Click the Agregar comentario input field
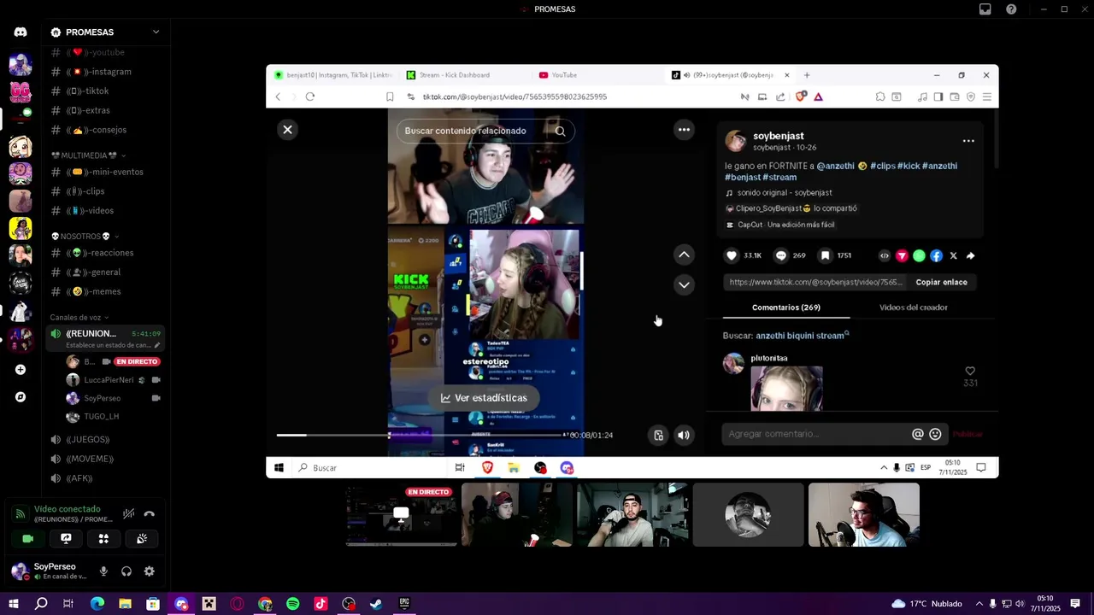The height and width of the screenshot is (615, 1094). [x=816, y=434]
